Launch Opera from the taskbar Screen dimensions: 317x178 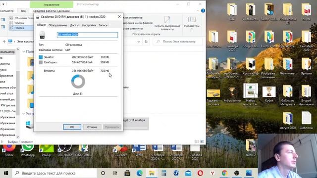point(200,173)
